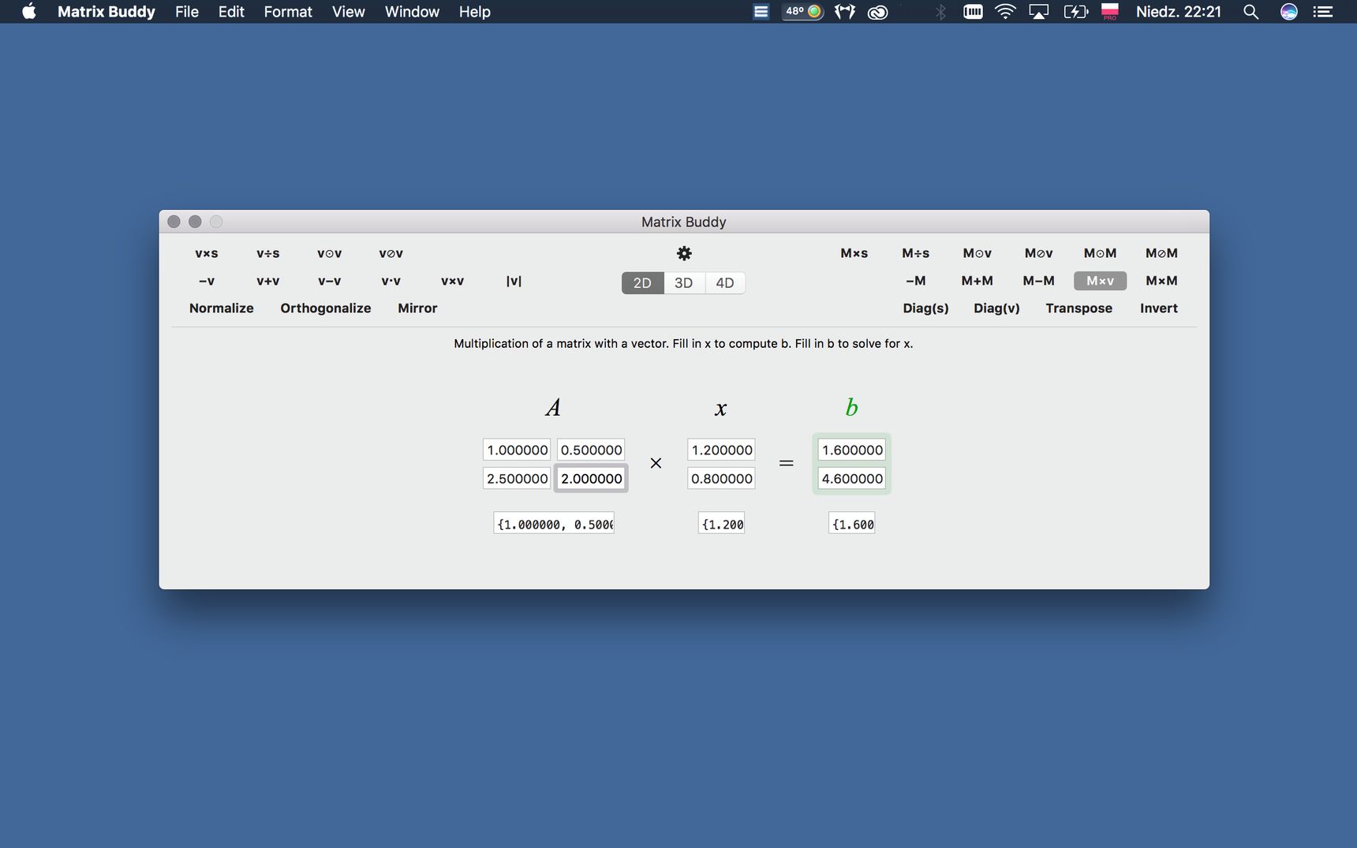Open Siri from the menu bar
Image resolution: width=1357 pixels, height=848 pixels.
(1288, 11)
